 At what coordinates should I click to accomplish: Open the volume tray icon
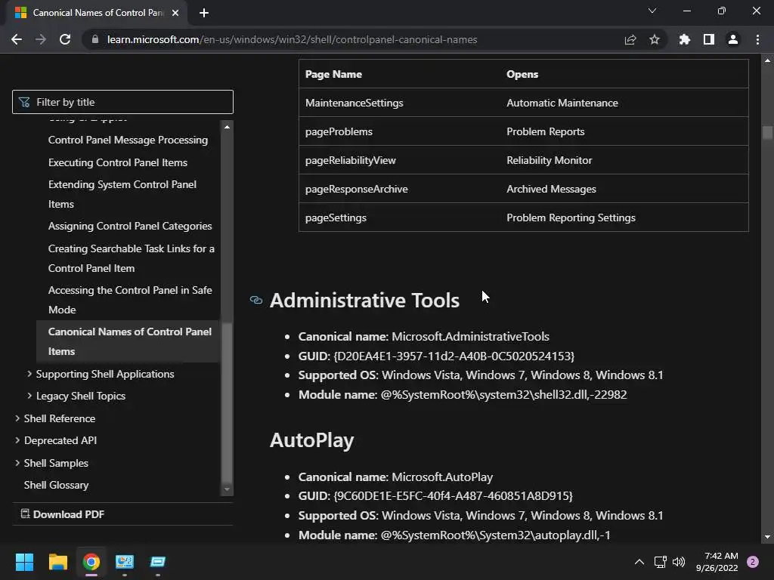tap(679, 562)
